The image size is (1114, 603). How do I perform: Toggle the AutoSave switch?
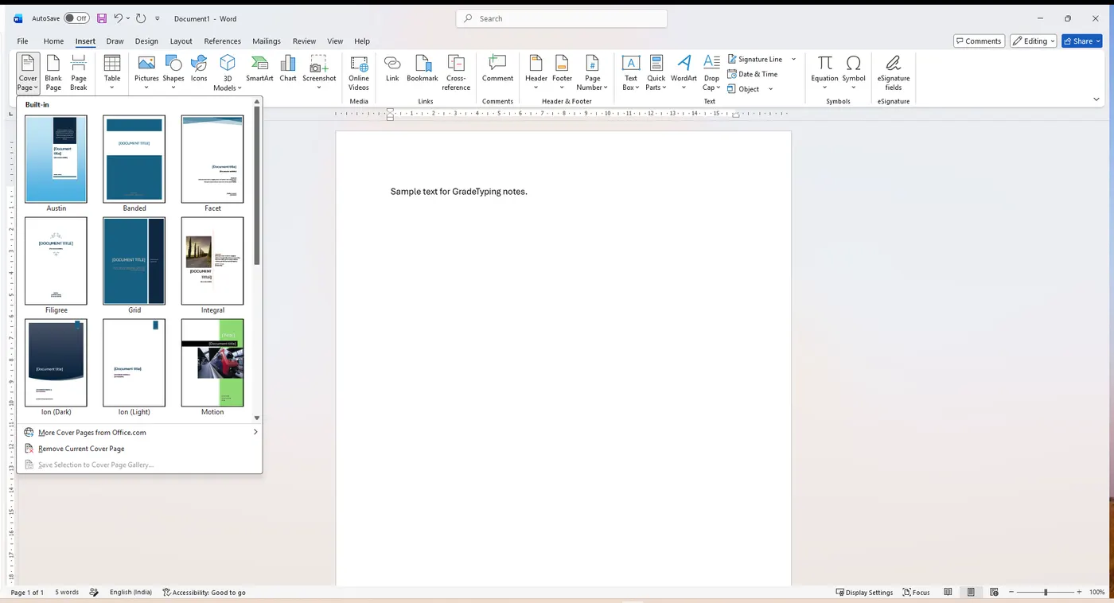(76, 18)
